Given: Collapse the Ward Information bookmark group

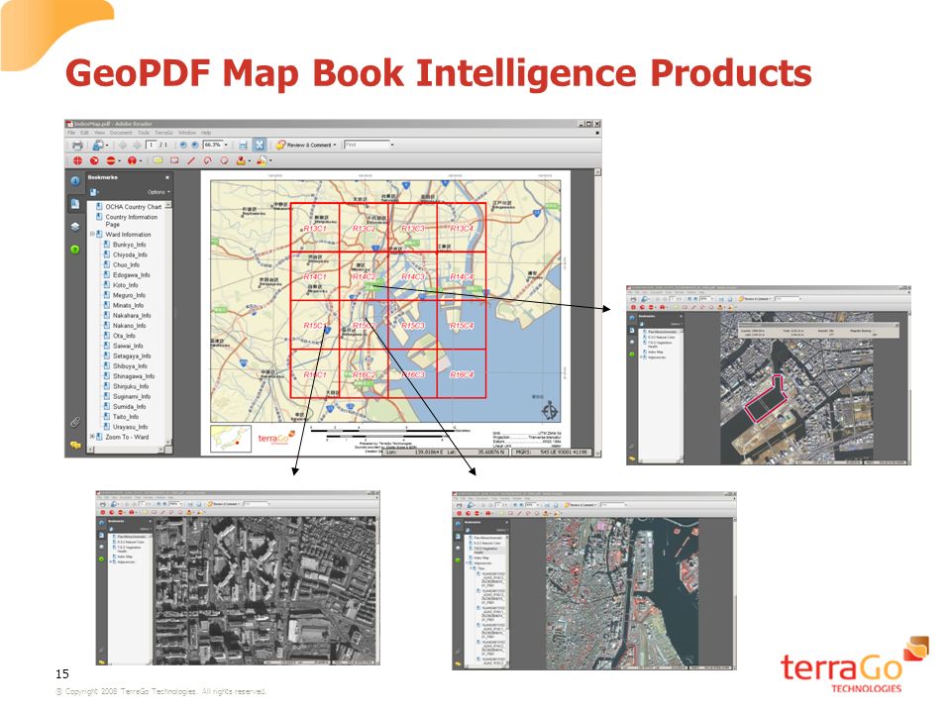Looking at the screenshot, I should [92, 234].
